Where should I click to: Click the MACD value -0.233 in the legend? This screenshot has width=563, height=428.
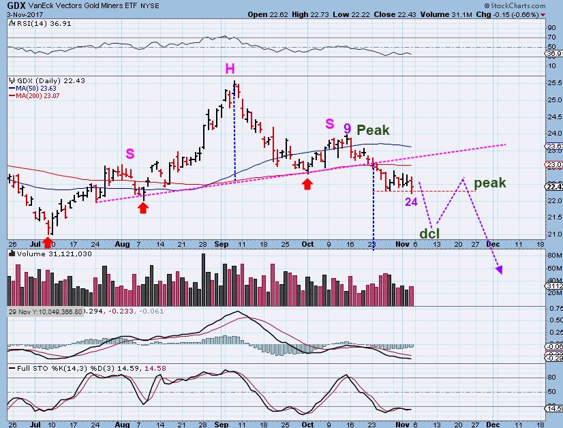tap(122, 311)
